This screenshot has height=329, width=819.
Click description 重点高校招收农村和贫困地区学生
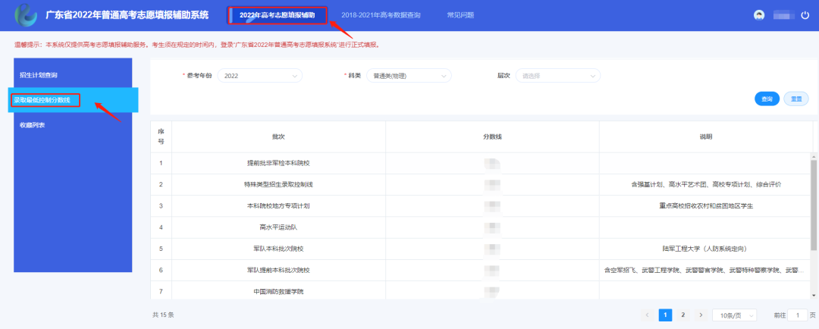(x=706, y=205)
